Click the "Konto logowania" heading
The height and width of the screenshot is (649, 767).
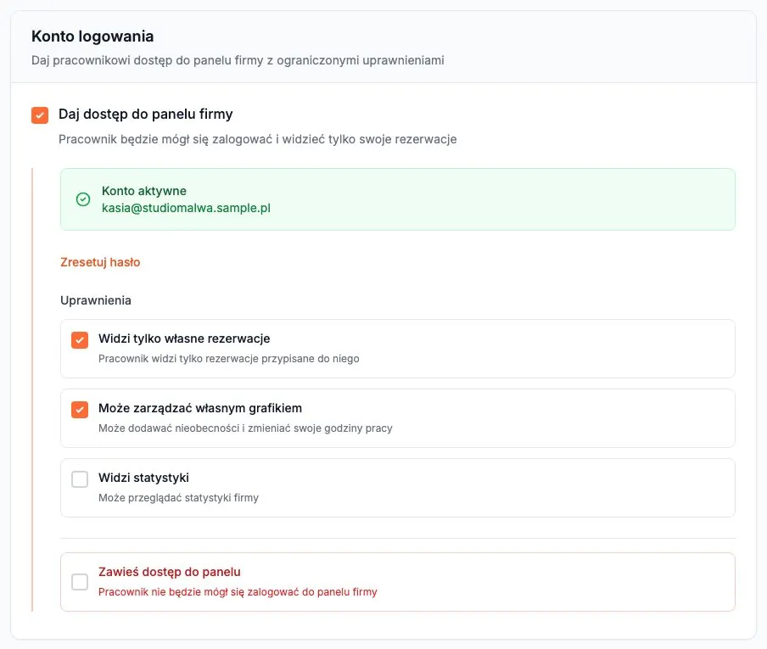coord(92,36)
